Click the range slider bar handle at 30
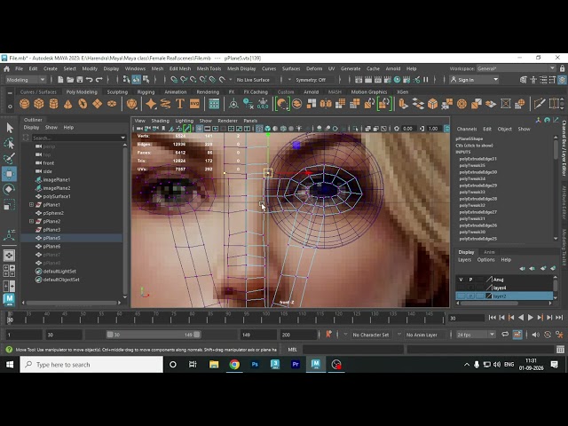This screenshot has height=426, width=568. (110, 335)
